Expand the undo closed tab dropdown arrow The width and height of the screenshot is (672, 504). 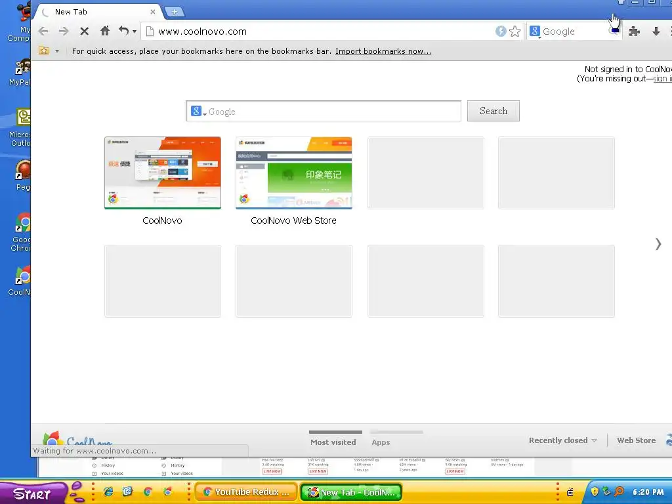click(135, 31)
